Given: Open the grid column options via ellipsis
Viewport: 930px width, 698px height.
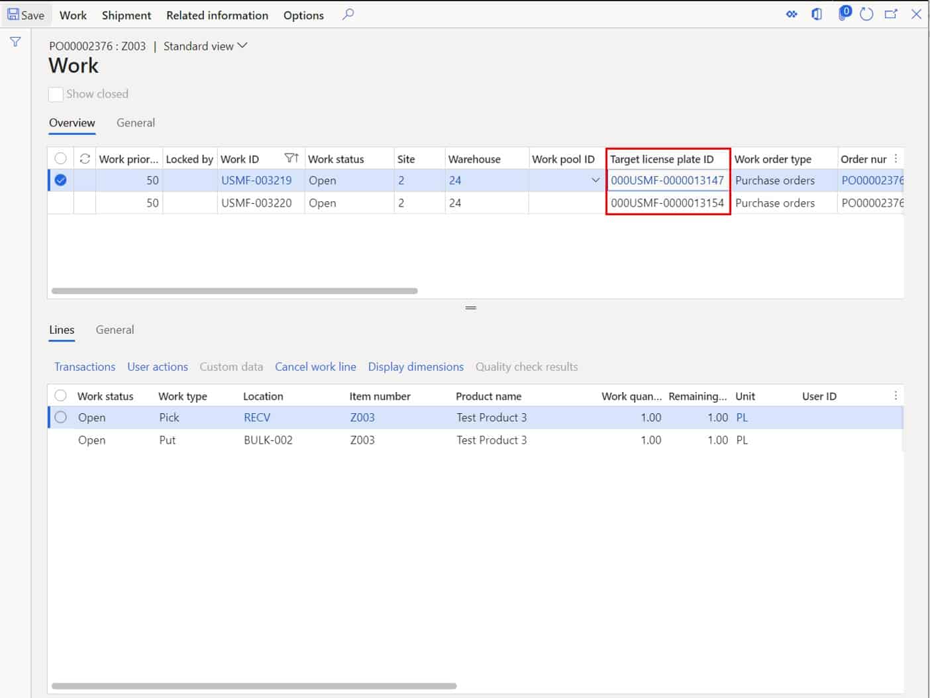Looking at the screenshot, I should coord(896,158).
